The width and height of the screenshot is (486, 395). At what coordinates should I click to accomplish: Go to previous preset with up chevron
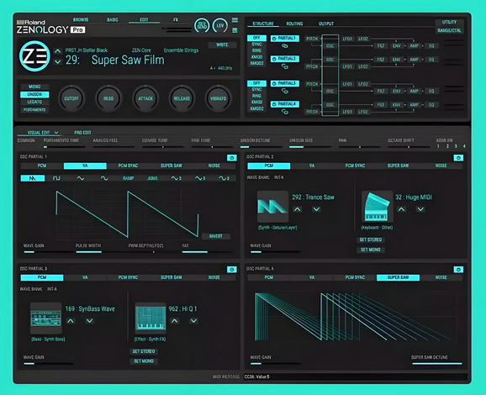58,50
